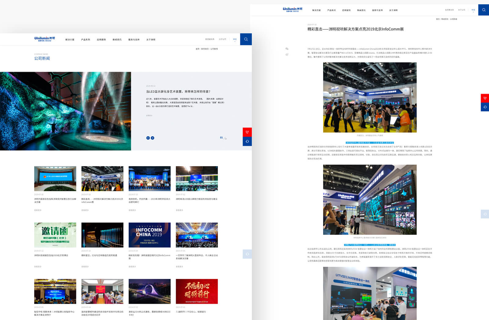Open thumbnail of the emergency command center news
The image size is (489, 320).
click(x=55, y=179)
